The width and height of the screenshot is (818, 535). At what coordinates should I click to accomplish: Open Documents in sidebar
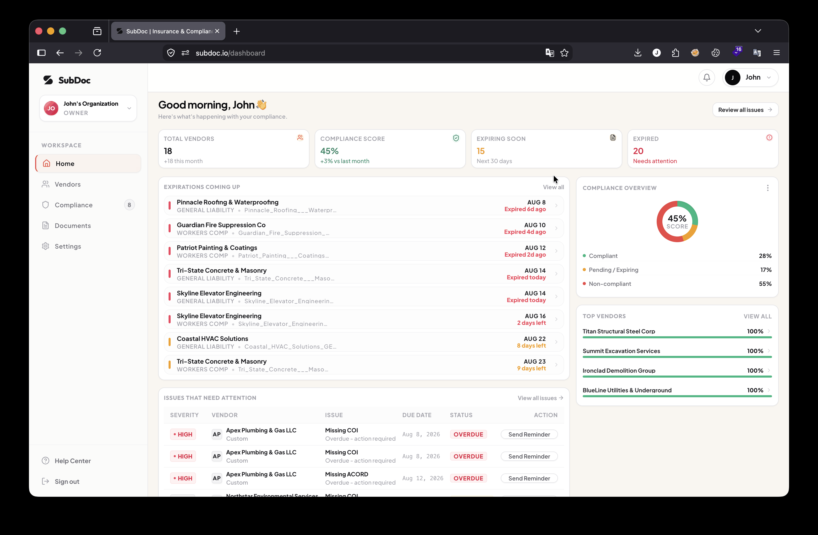click(x=88, y=226)
